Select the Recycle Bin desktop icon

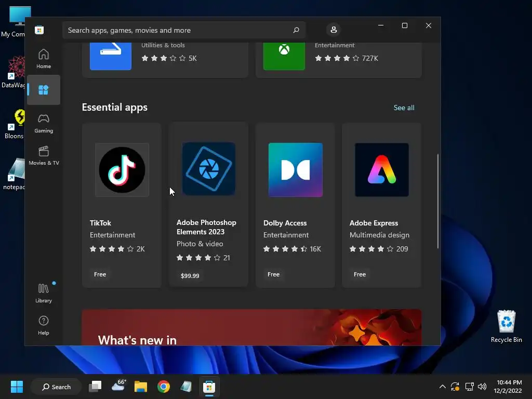click(506, 326)
